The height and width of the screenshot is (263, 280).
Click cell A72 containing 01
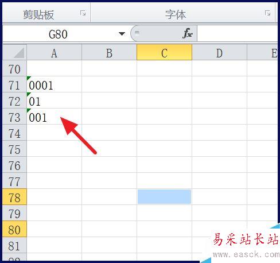[x=55, y=100]
